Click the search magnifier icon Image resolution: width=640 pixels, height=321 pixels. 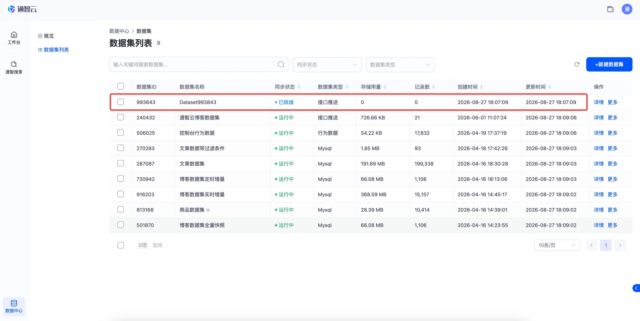(x=281, y=65)
